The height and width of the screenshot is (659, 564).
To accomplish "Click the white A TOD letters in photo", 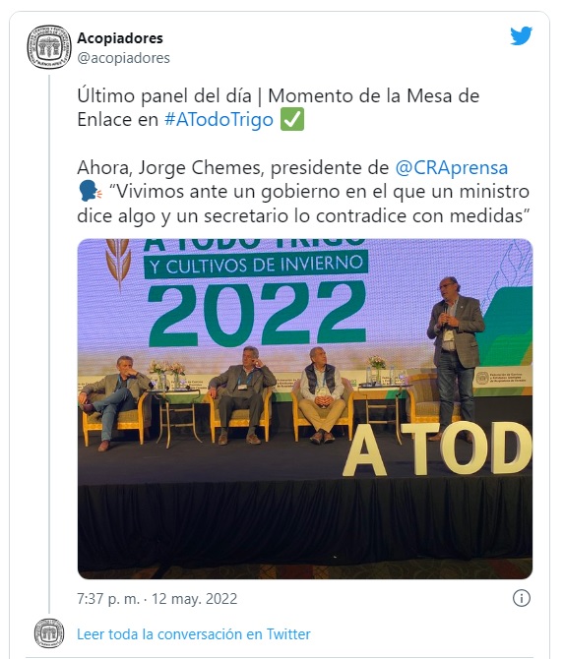I will [x=438, y=449].
